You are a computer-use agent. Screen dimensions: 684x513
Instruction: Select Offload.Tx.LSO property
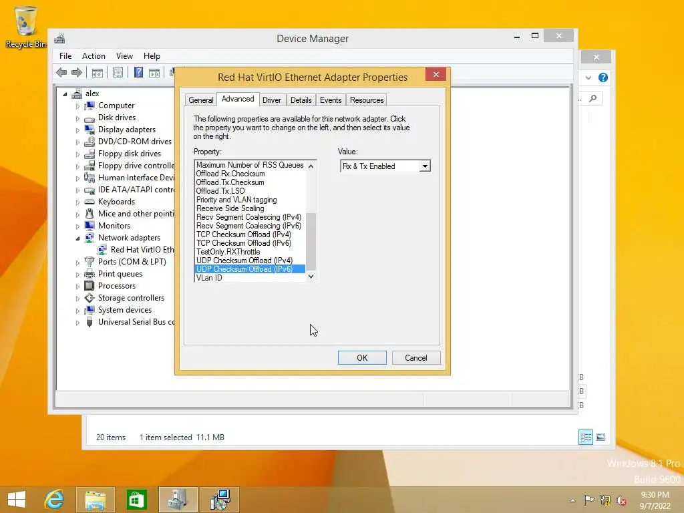coord(220,190)
